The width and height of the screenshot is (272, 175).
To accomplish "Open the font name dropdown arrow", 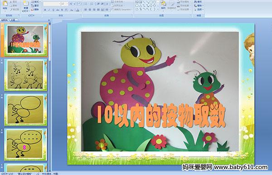I will [59, 4].
